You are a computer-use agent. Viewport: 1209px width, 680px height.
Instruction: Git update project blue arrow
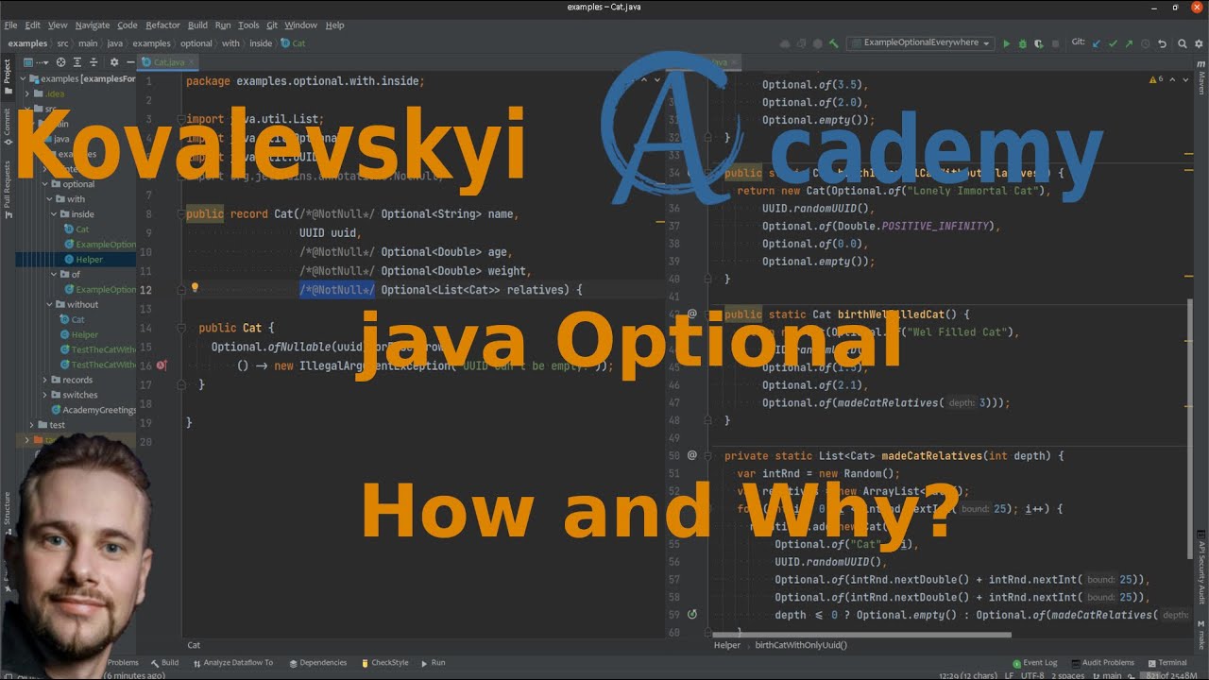coord(1096,43)
